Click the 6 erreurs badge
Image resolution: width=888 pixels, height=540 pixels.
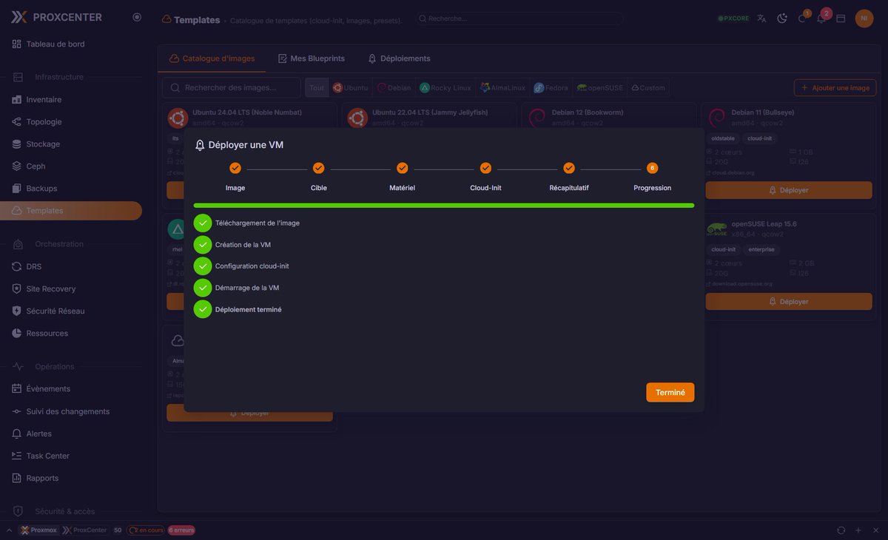[x=181, y=530]
